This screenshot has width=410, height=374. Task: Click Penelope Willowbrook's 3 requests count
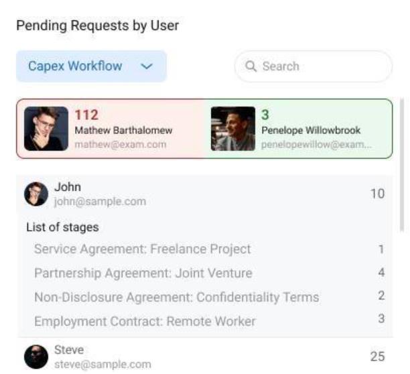[265, 115]
